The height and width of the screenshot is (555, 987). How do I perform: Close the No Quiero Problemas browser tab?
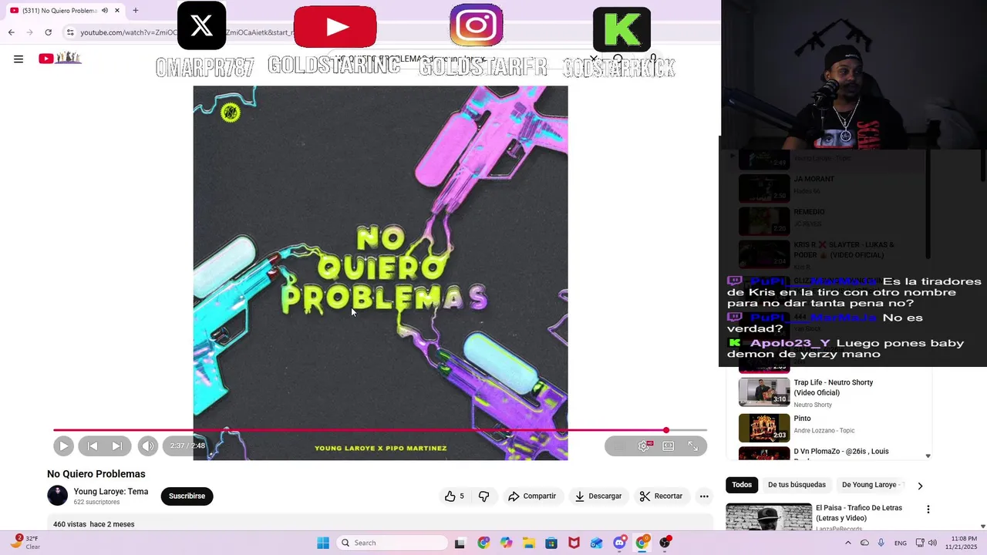click(117, 11)
